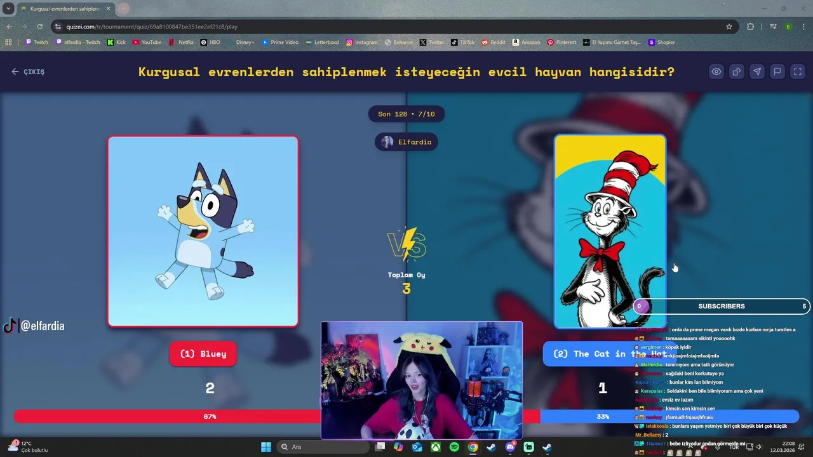Open the Twitch bookmark
Image resolution: width=813 pixels, height=457 pixels.
tap(36, 43)
